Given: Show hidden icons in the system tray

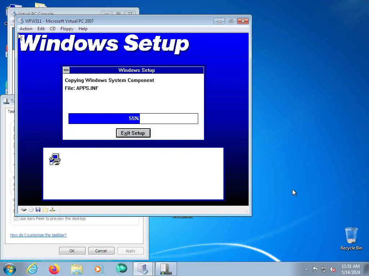Looking at the screenshot, I should click(x=306, y=269).
